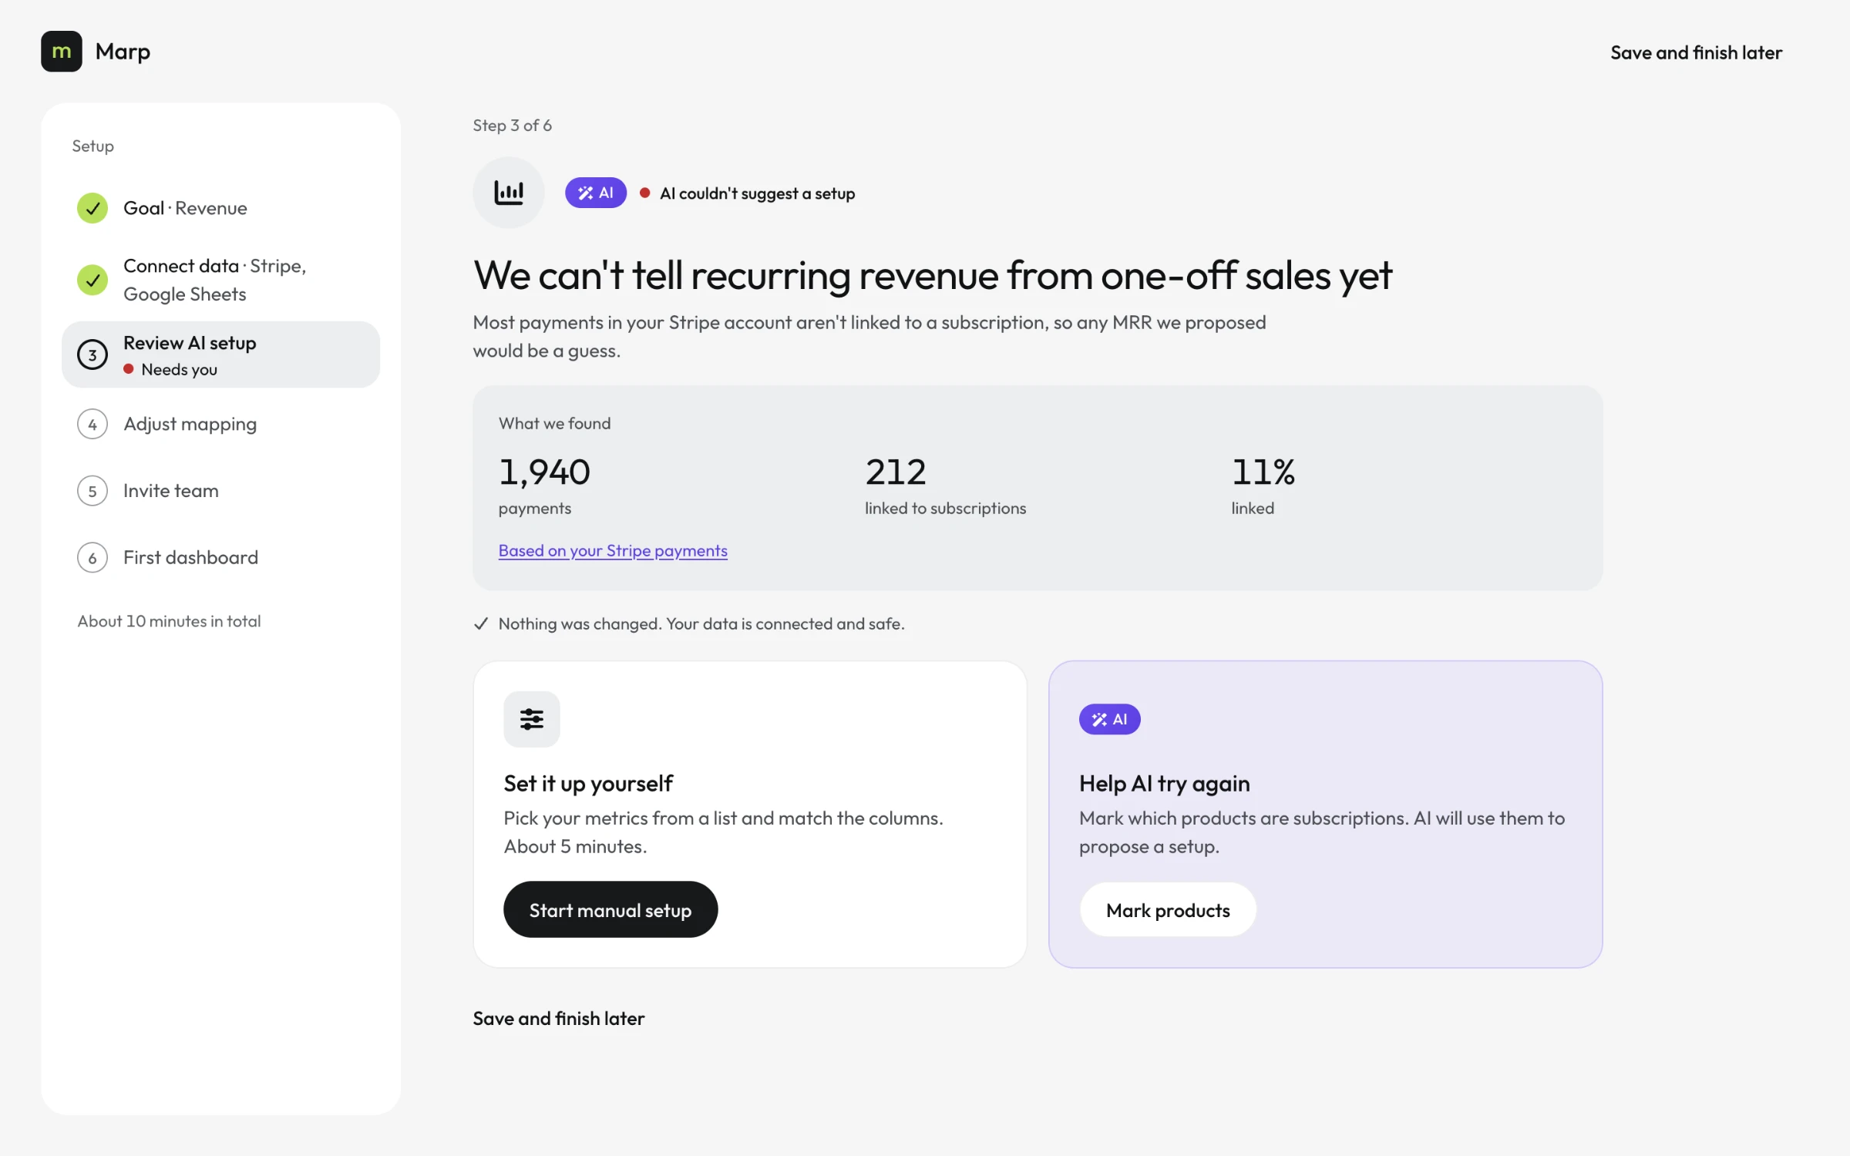The image size is (1850, 1156).
Task: Go to the Adjust mapping step
Action: coord(220,425)
